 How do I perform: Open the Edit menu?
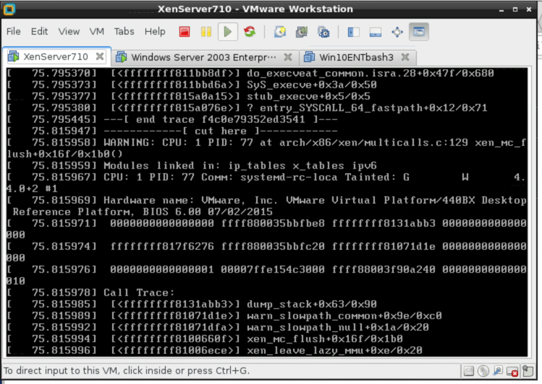[39, 31]
